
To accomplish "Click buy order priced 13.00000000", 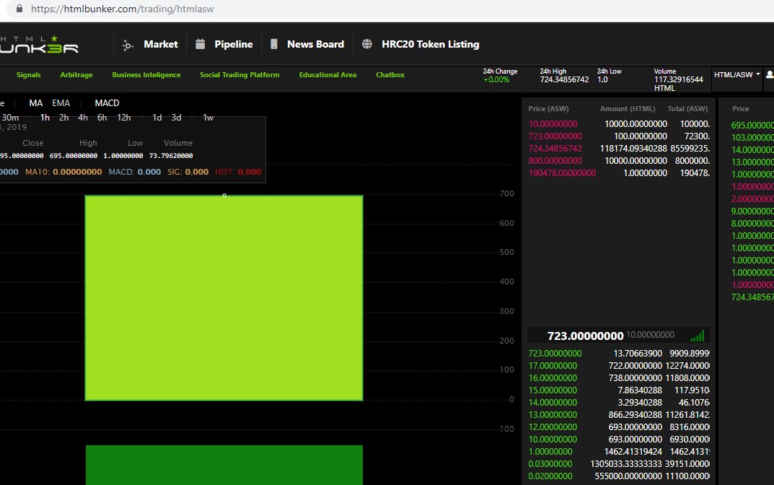I will click(619, 415).
